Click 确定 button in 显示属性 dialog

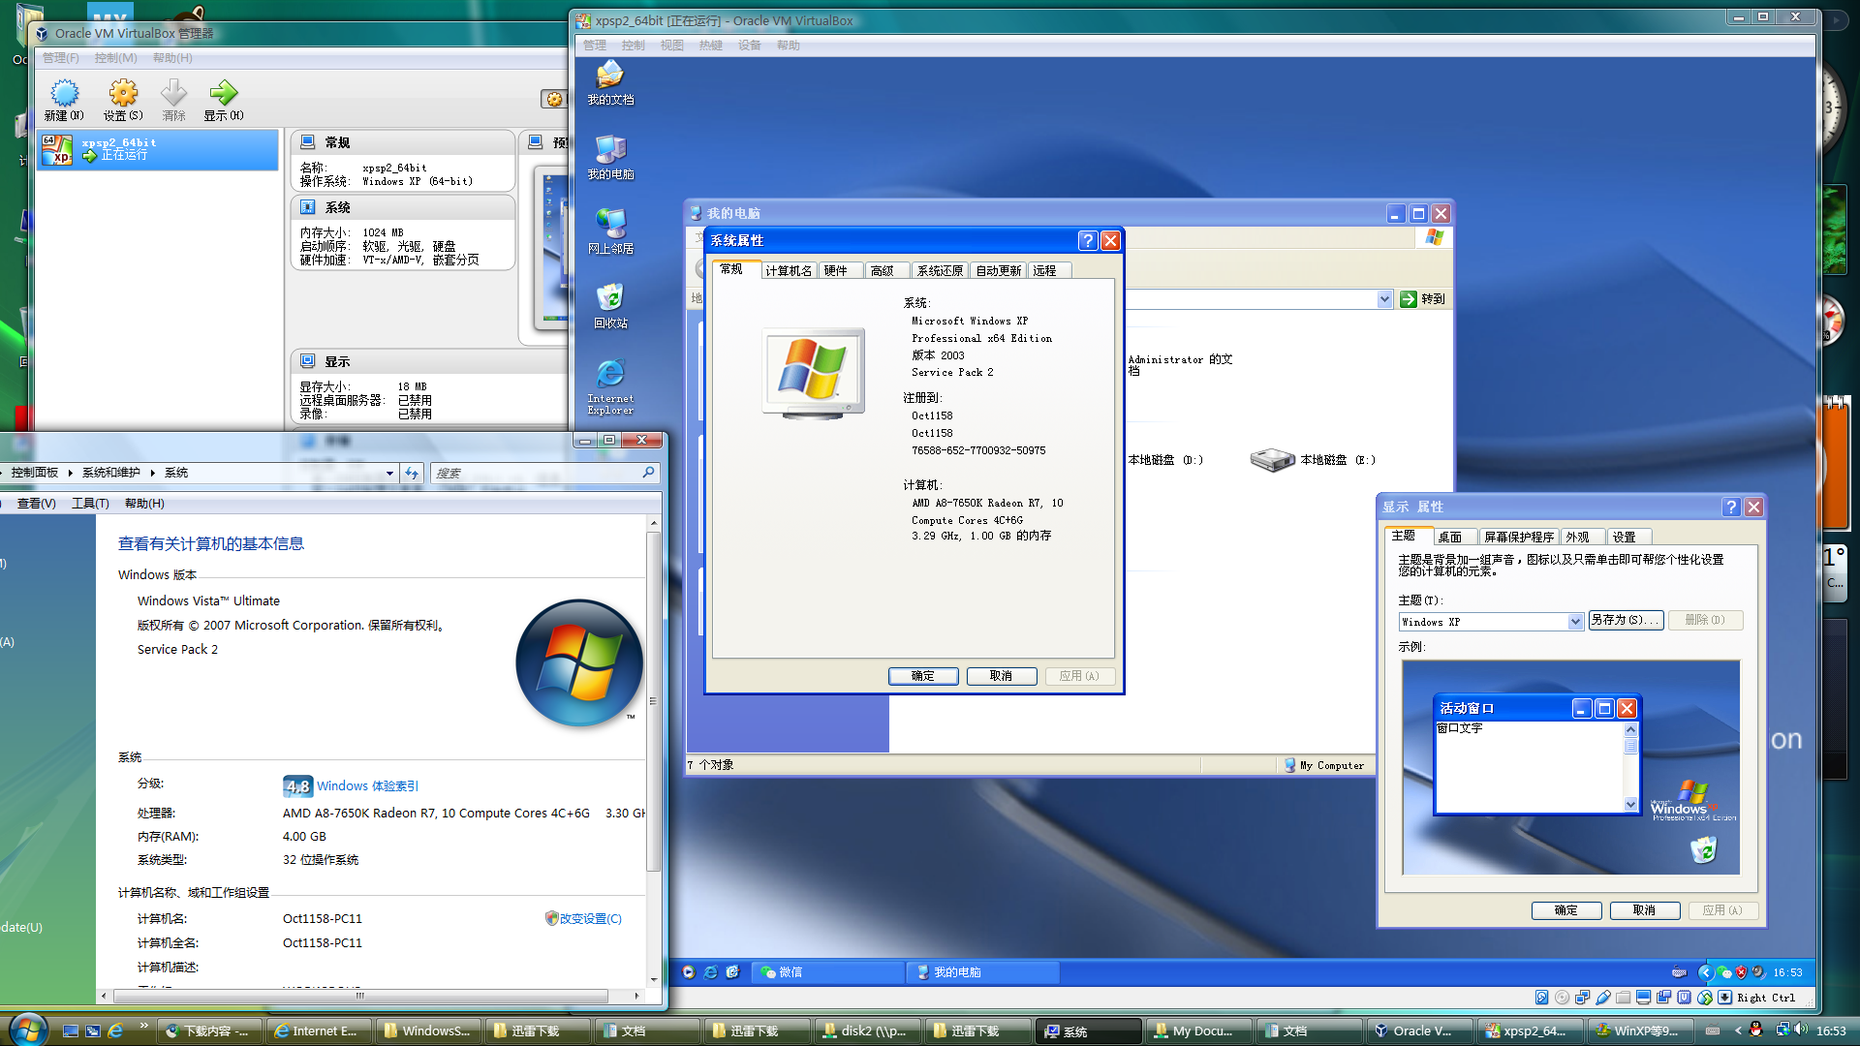pos(1565,910)
